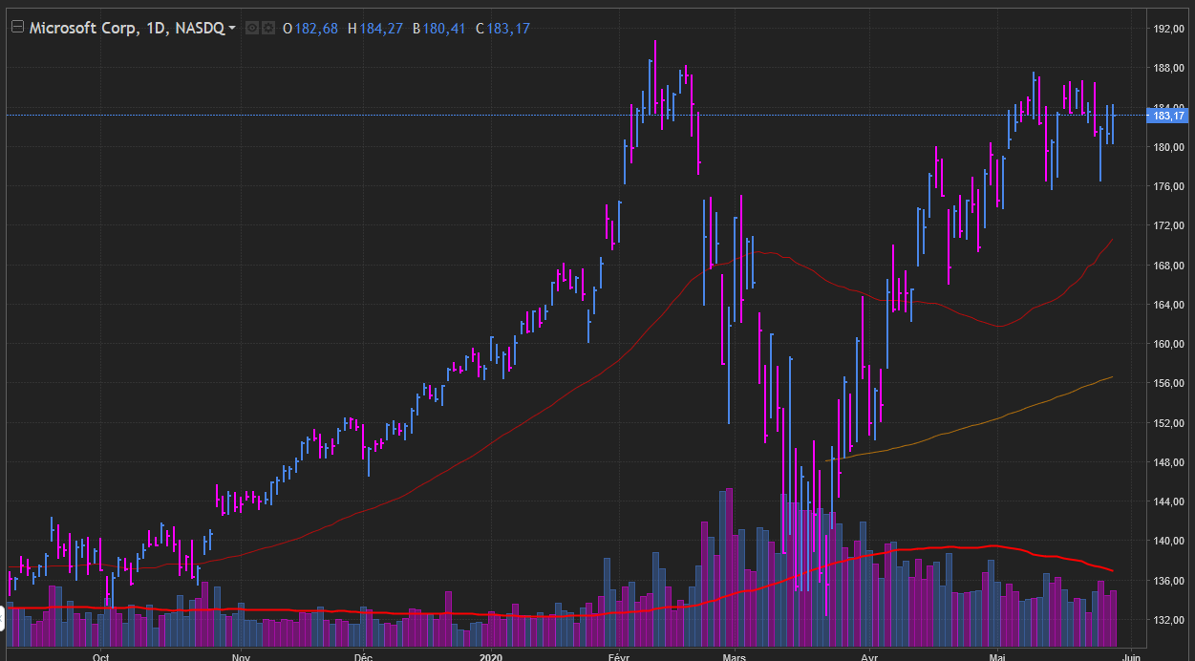The width and height of the screenshot is (1195, 661).
Task: Click the 176,00 price axis label
Action: pyautogui.click(x=1170, y=186)
